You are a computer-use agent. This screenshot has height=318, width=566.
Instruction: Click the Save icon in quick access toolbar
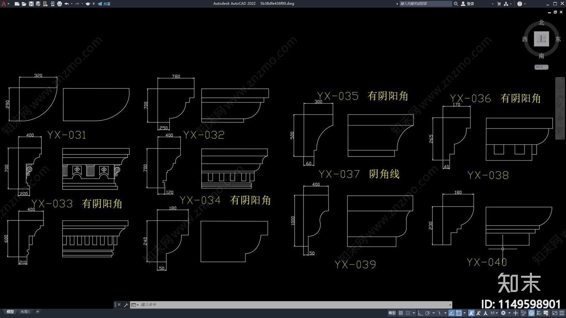point(31,4)
